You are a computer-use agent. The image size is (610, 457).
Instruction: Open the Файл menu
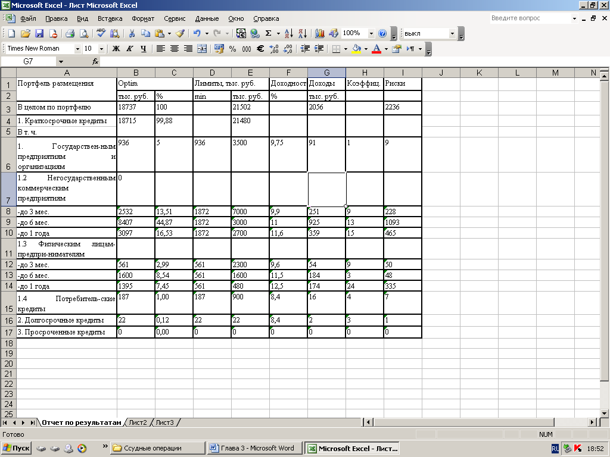coord(28,18)
